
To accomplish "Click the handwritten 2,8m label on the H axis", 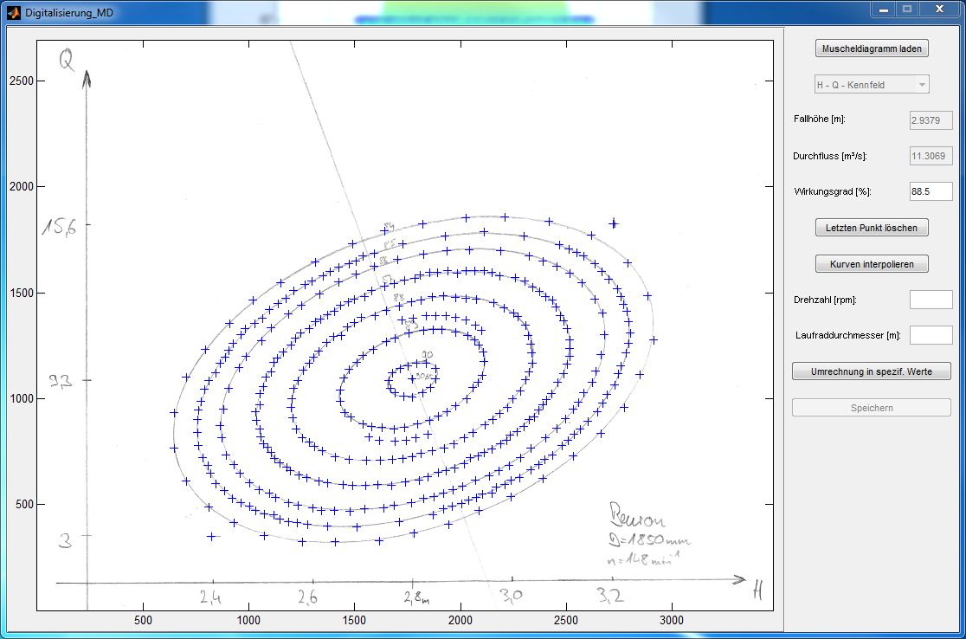I will coord(415,597).
